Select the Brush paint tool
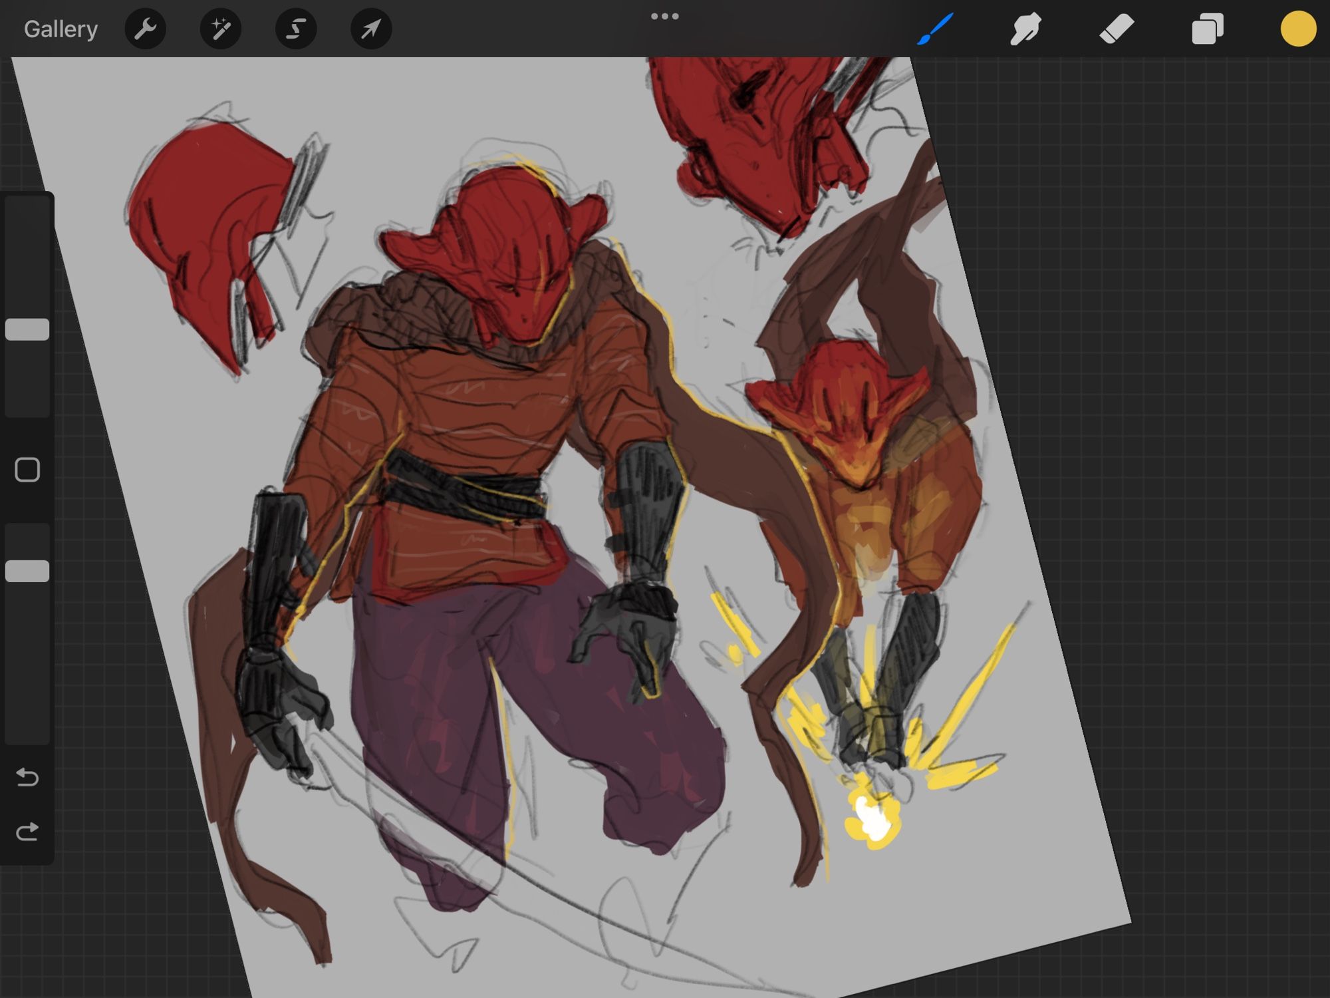Viewport: 1330px width, 998px height. point(935,29)
